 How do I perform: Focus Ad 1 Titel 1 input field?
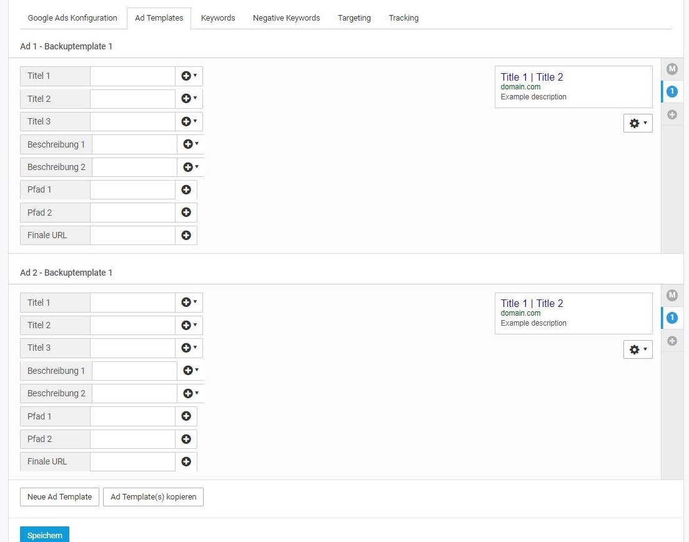point(132,76)
